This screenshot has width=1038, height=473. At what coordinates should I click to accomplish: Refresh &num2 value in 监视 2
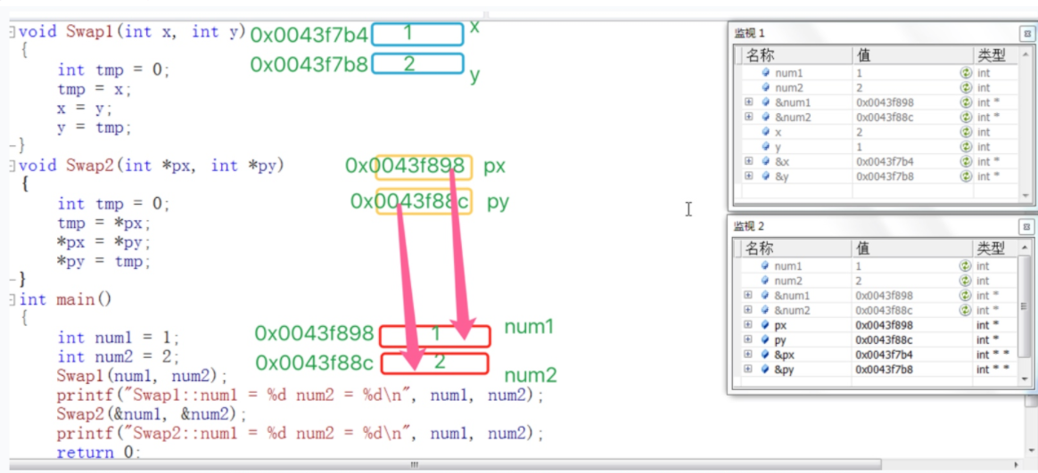(966, 310)
